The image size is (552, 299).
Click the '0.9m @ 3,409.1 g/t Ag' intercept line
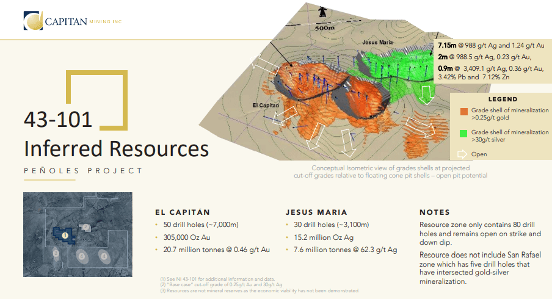coord(491,73)
